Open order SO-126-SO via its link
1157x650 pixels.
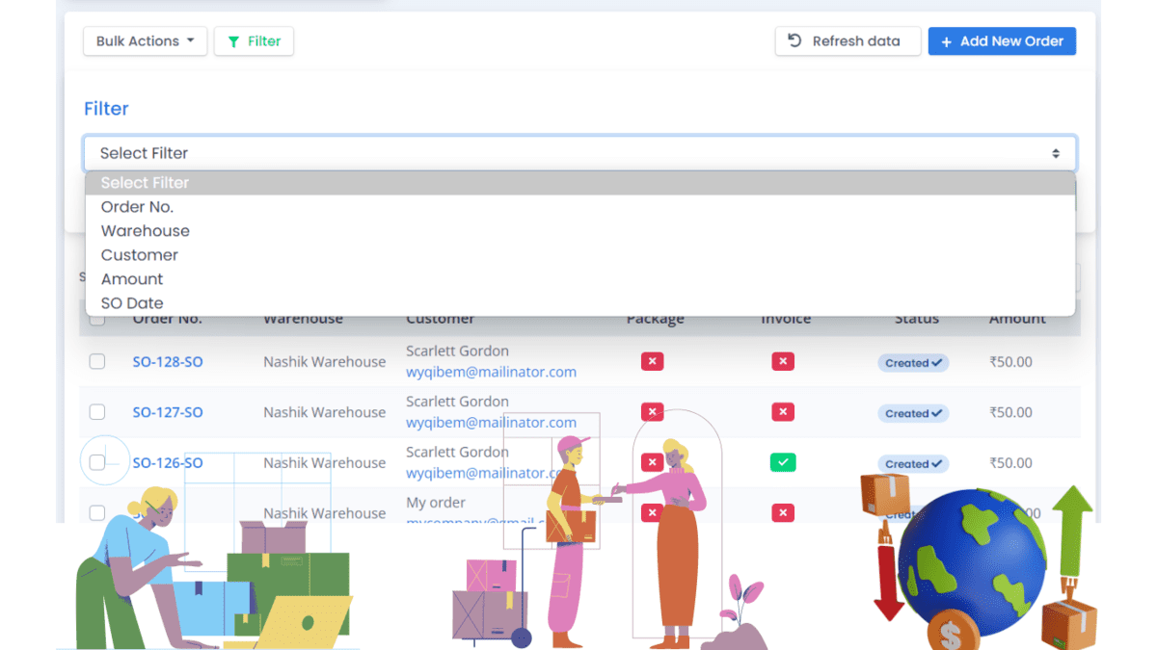point(168,462)
